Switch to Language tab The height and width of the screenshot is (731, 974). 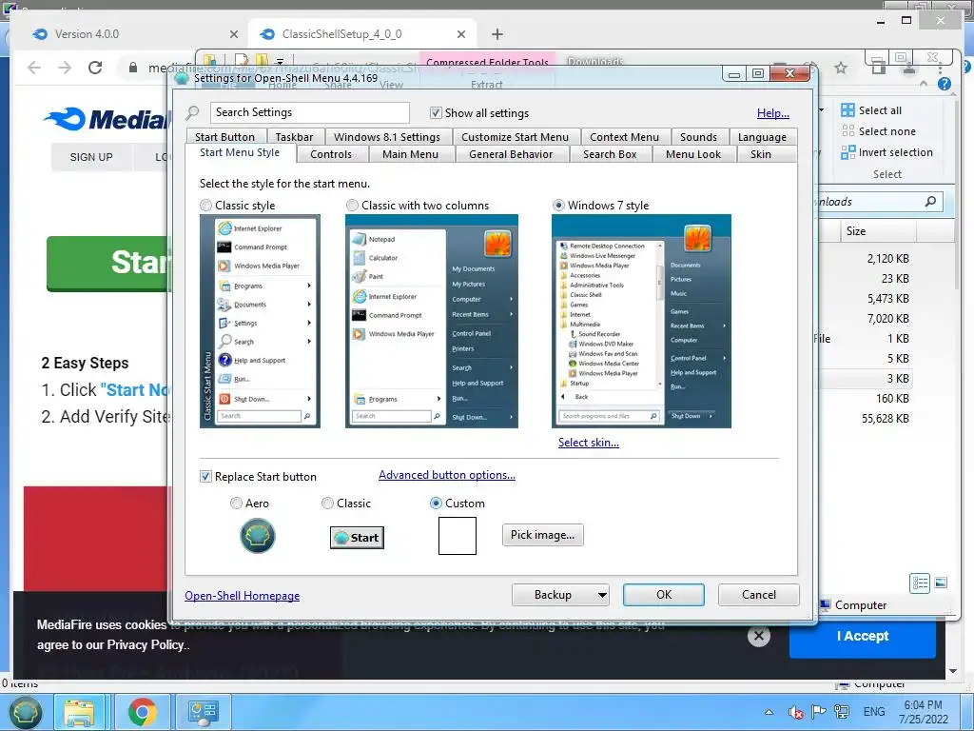pos(762,137)
